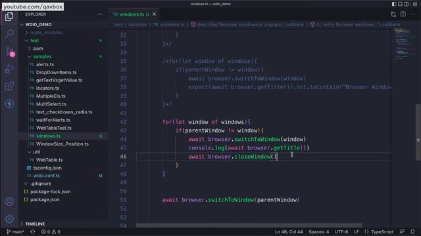Open editor more actions menu
The width and height of the screenshot is (421, 236).
[x=412, y=14]
